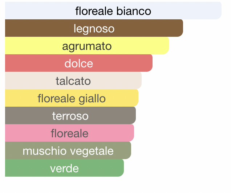Select the pink floreale bar
The image size is (231, 193).
pyautogui.click(x=69, y=133)
